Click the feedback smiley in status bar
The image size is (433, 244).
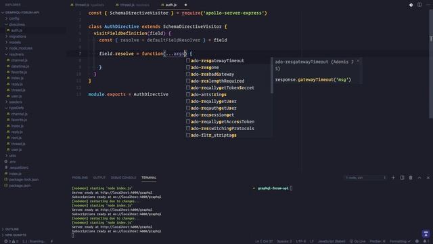[417, 241]
